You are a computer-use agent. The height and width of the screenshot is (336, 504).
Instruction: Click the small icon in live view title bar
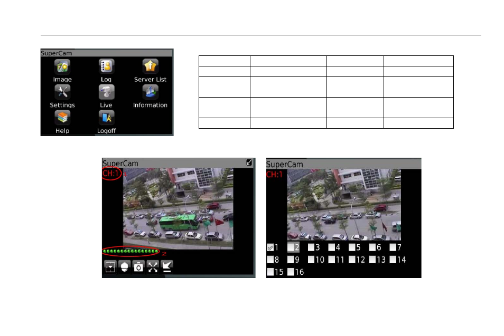click(x=249, y=162)
